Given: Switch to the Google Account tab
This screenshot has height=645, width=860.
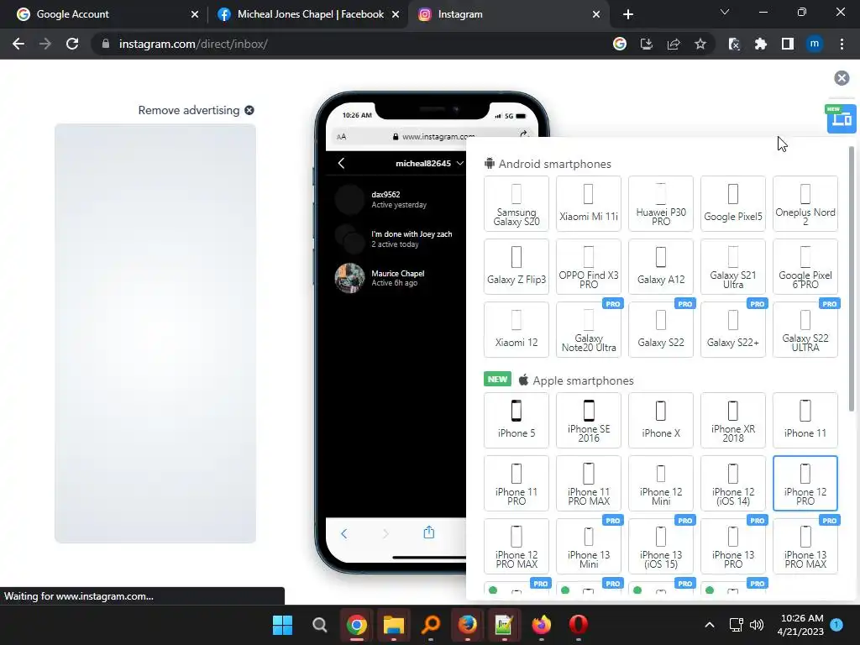Looking at the screenshot, I should 103,14.
